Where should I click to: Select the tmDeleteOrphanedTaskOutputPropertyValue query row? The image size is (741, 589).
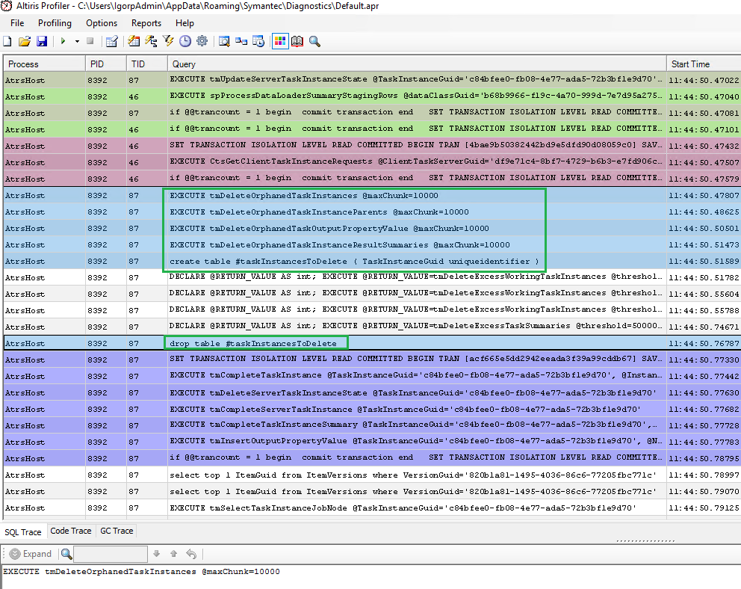(372, 228)
